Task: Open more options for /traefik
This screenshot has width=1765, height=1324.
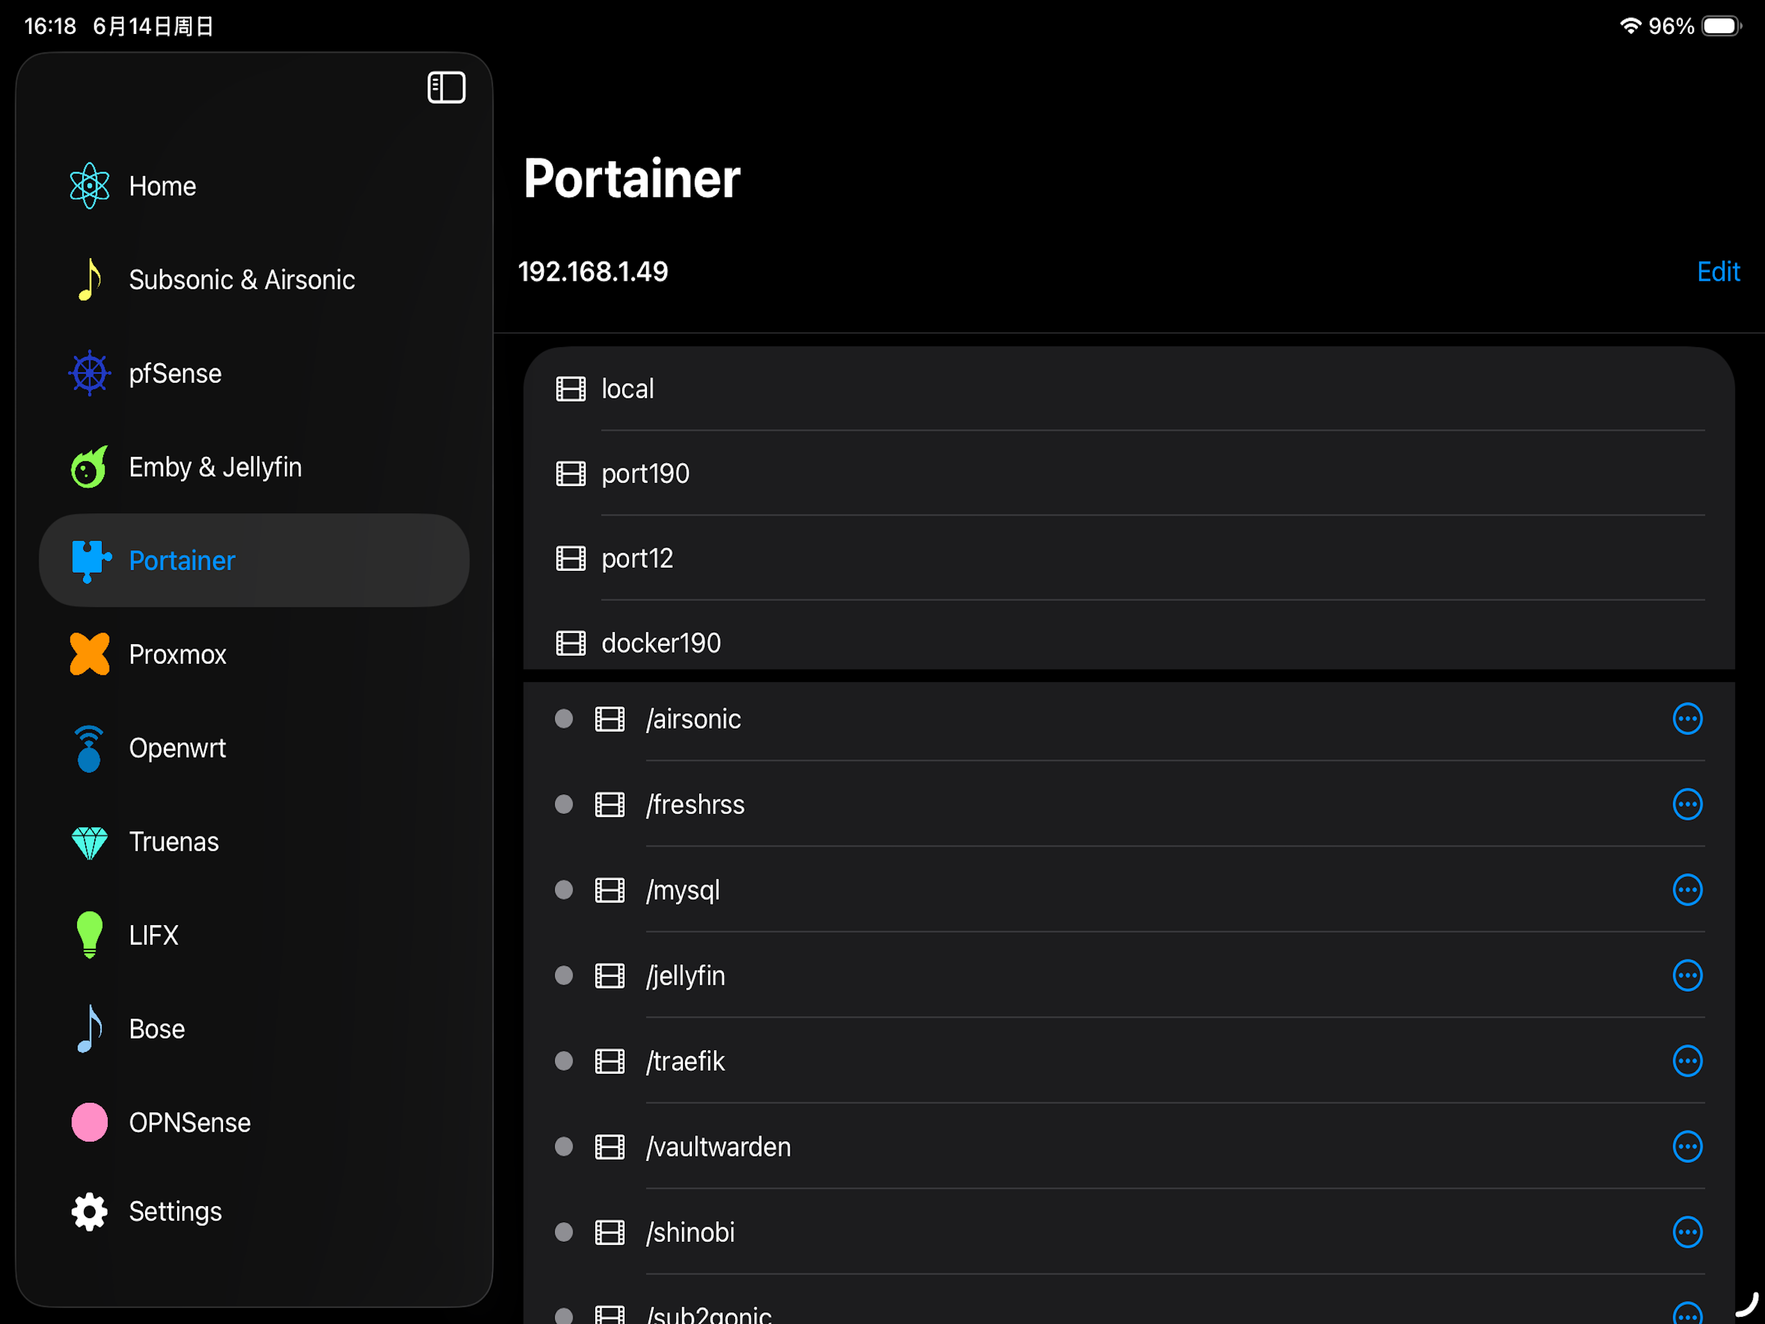Action: point(1687,1060)
